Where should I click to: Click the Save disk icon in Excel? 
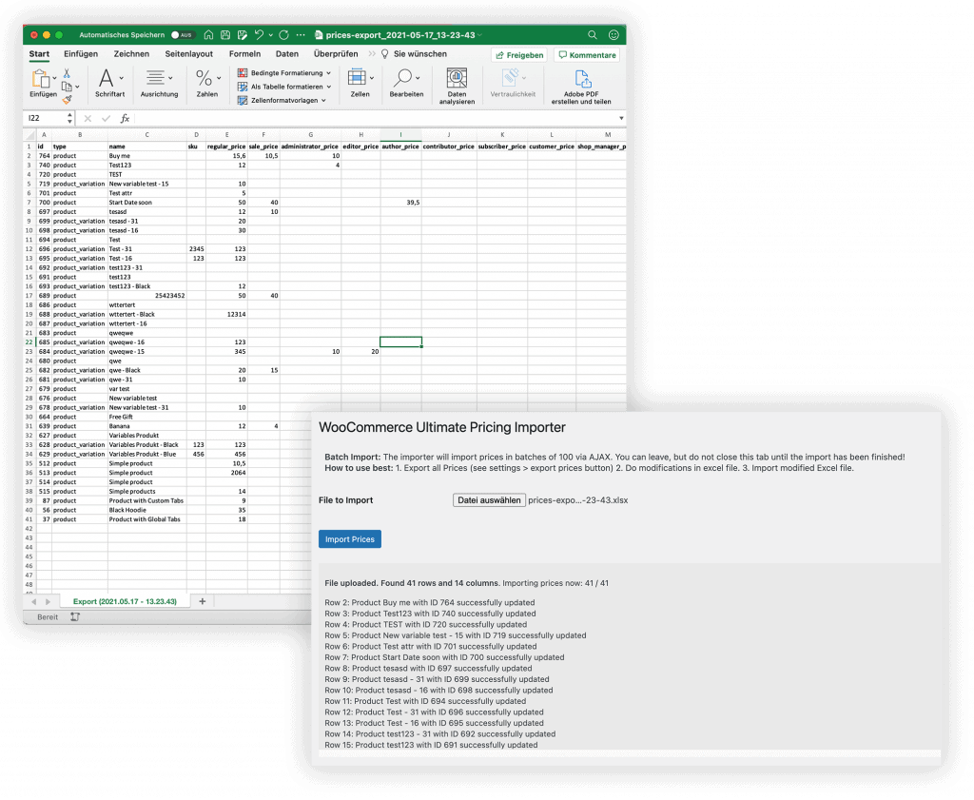click(225, 35)
